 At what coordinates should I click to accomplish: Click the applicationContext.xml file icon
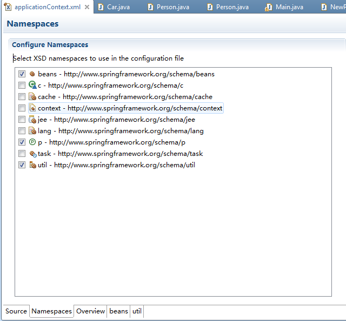click(x=8, y=7)
